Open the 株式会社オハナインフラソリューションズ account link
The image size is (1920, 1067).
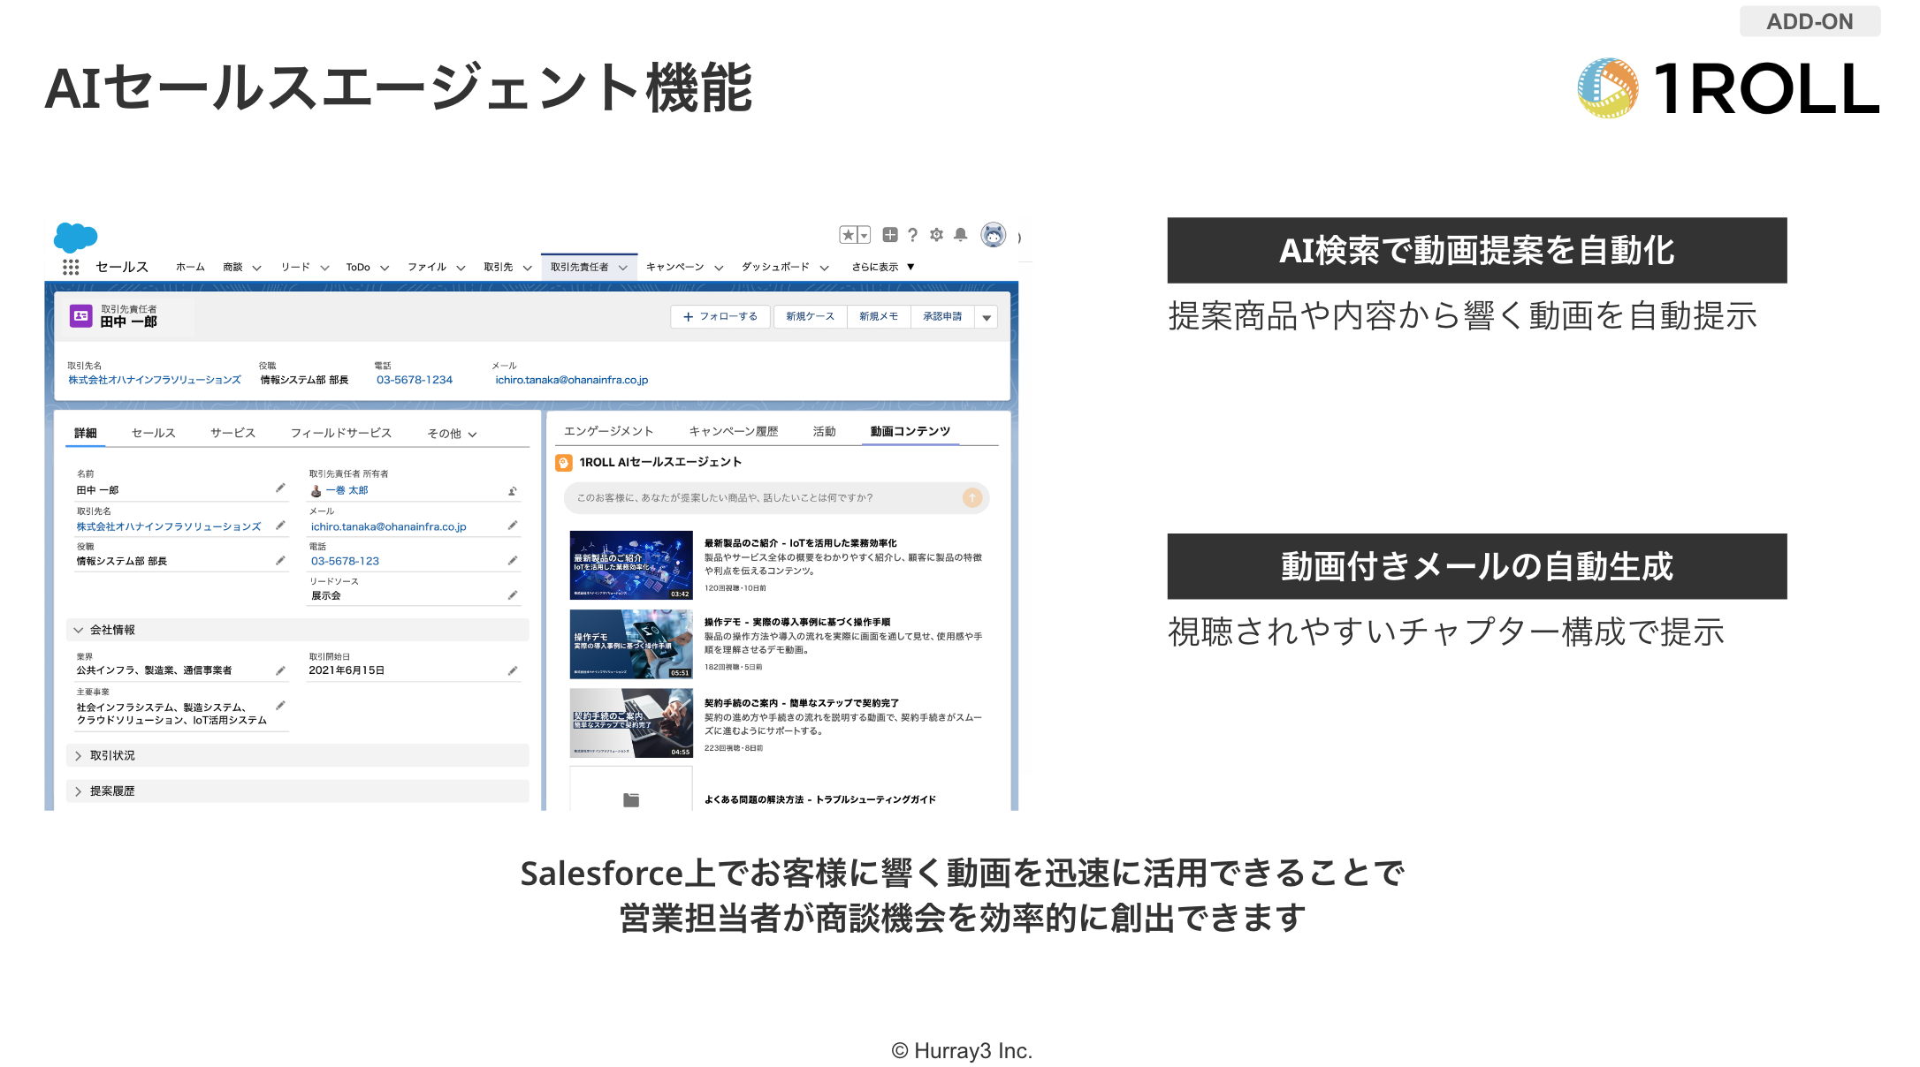(x=155, y=380)
